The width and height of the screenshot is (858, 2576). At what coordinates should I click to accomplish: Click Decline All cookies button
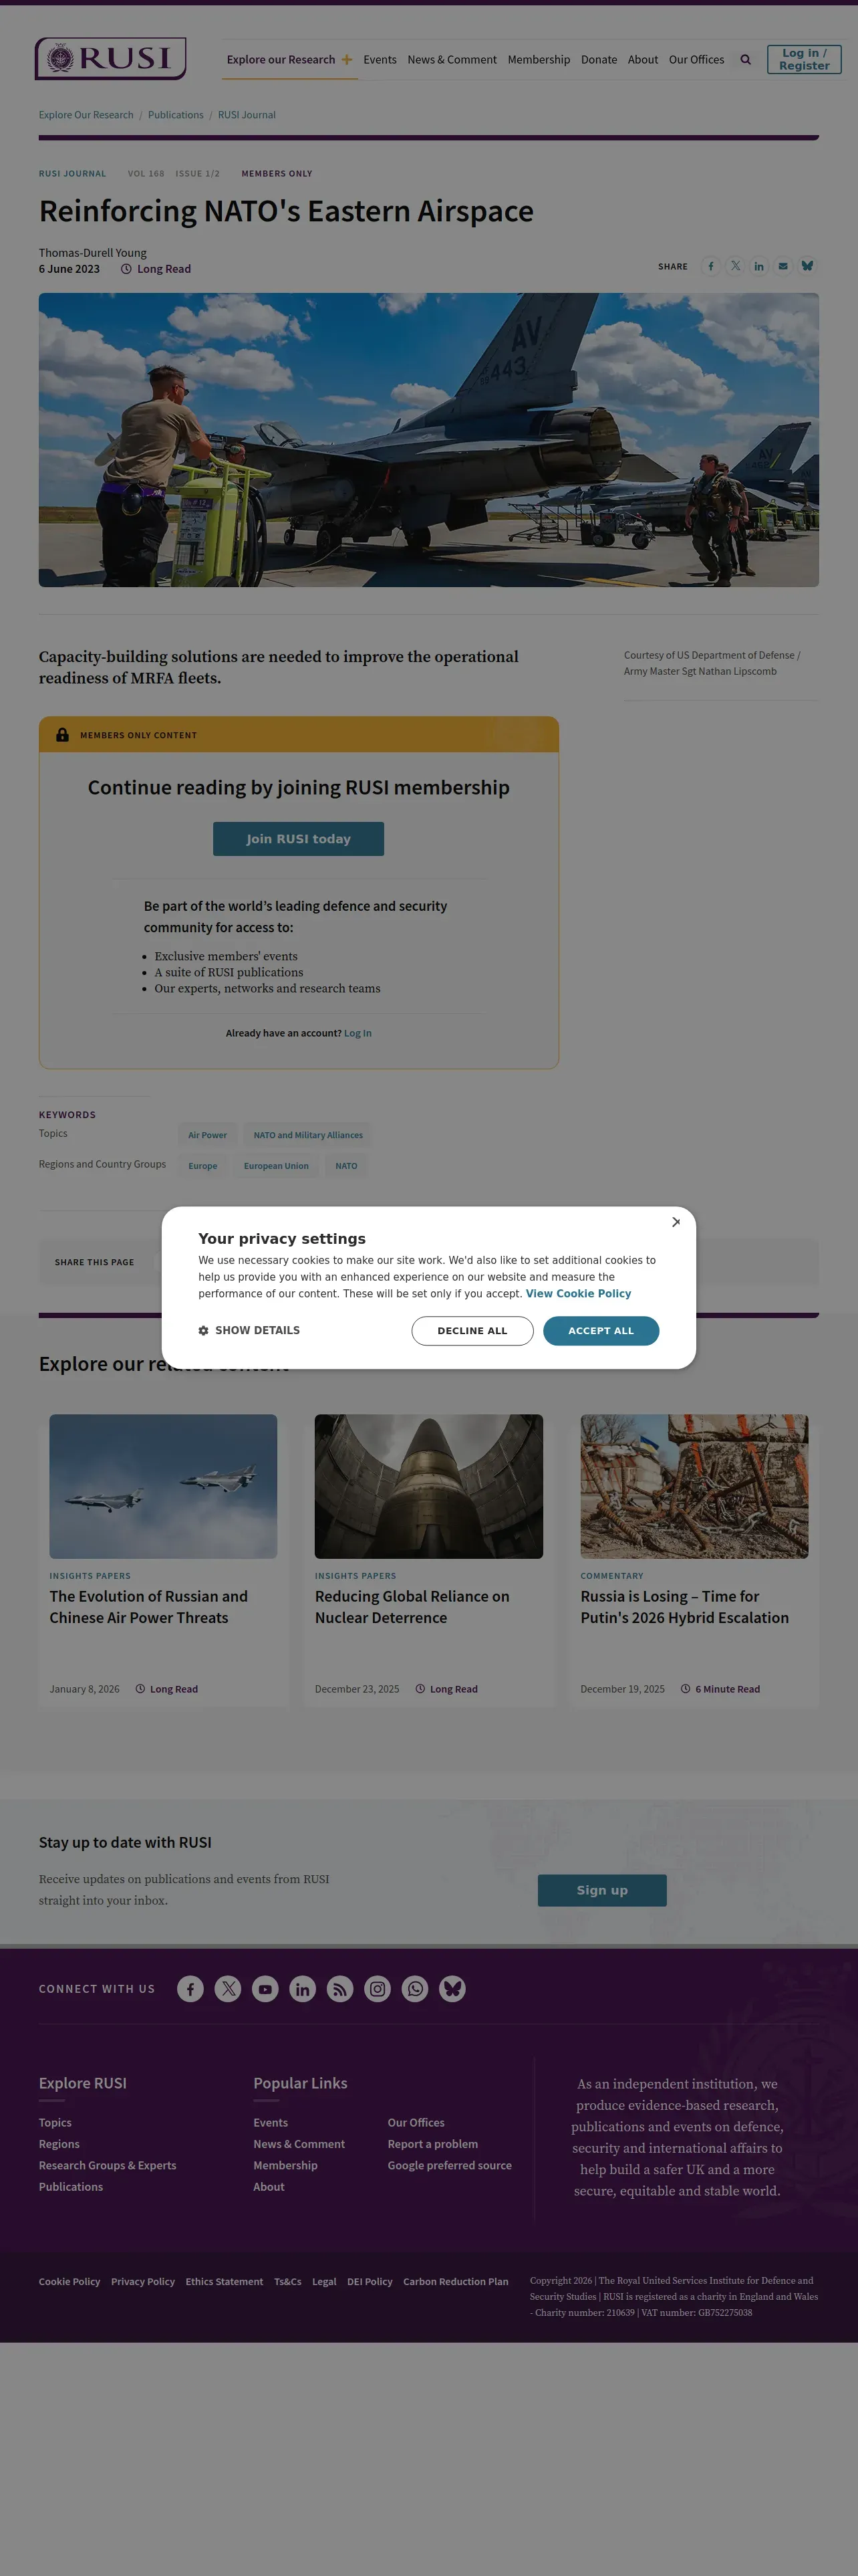(x=472, y=1331)
